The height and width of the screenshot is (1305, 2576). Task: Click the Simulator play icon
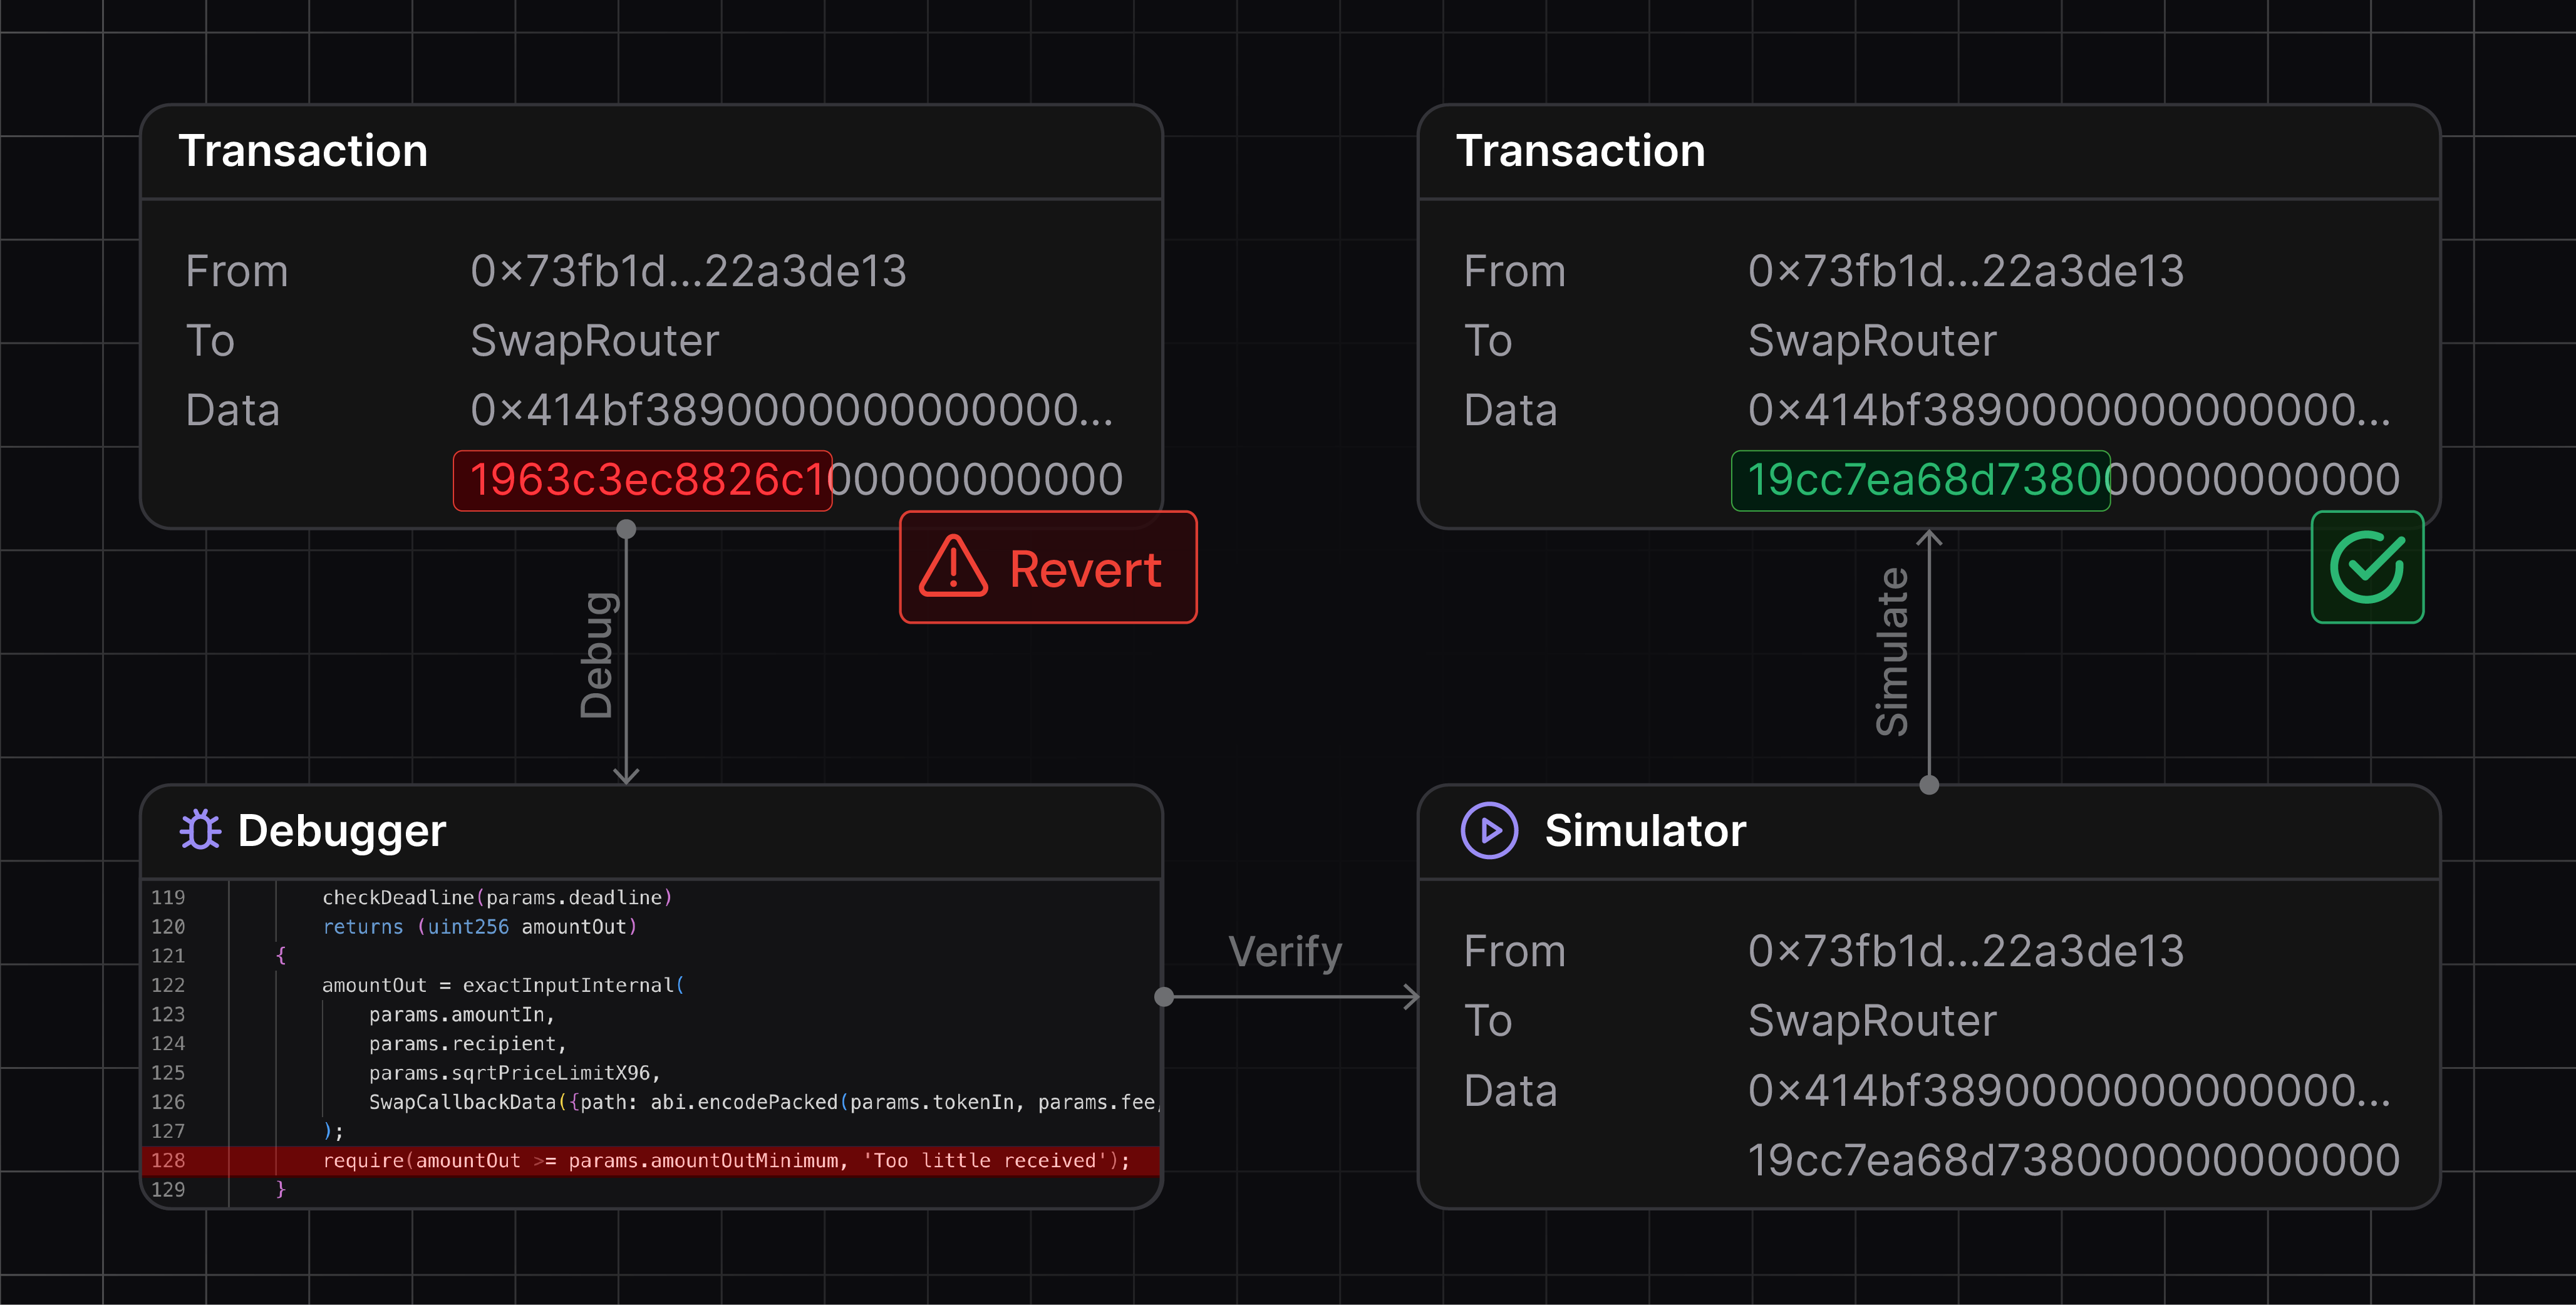(x=1489, y=831)
